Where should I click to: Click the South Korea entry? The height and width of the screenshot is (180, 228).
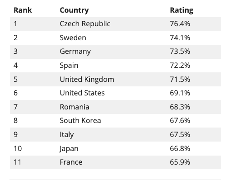80,121
